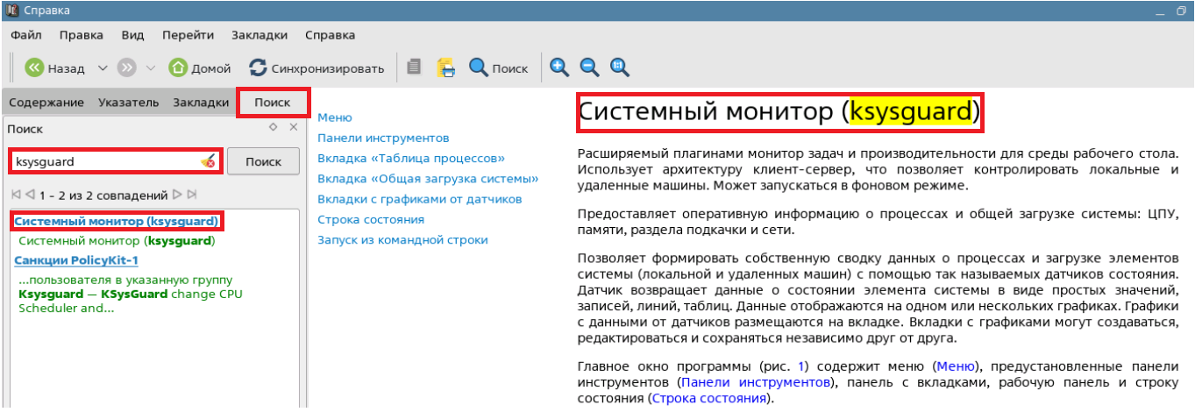Click the snippet Ksysguard — KSysGuard change CPU

[131, 294]
